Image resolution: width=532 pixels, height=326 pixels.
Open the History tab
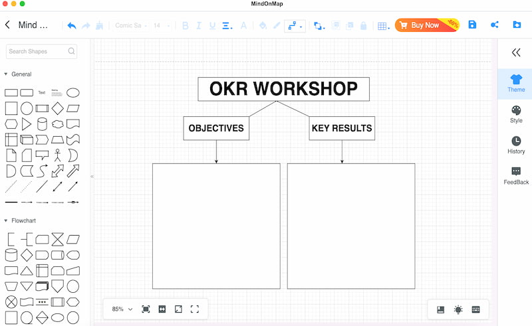click(x=516, y=145)
